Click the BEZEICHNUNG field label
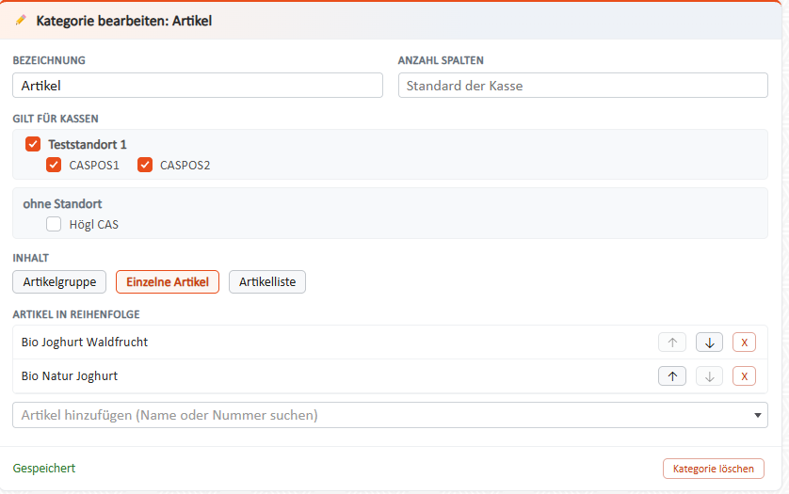The height and width of the screenshot is (494, 789). click(49, 60)
